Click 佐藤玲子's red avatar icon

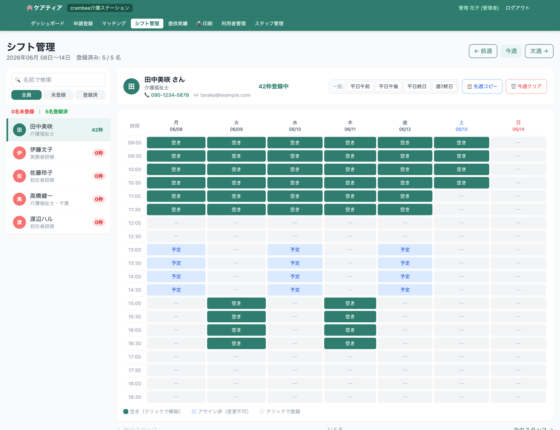[x=20, y=176]
